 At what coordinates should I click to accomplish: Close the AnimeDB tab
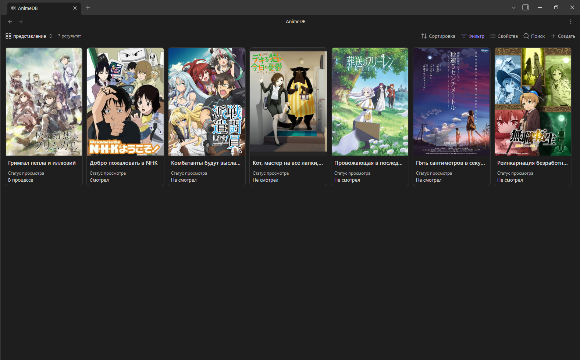coord(75,8)
